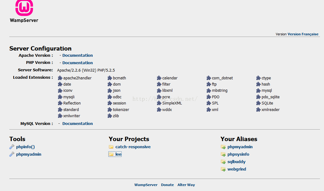The width and height of the screenshot is (324, 191).
Task: Click the puzzle icon beside apache2handler
Action: coord(60,78)
